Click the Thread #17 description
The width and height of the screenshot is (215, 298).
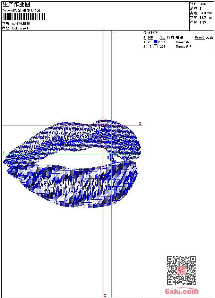pos(183,47)
